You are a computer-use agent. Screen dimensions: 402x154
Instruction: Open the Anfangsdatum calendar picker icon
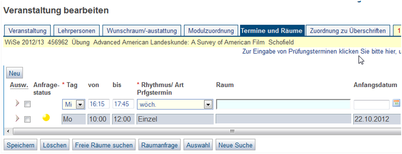tap(396, 103)
